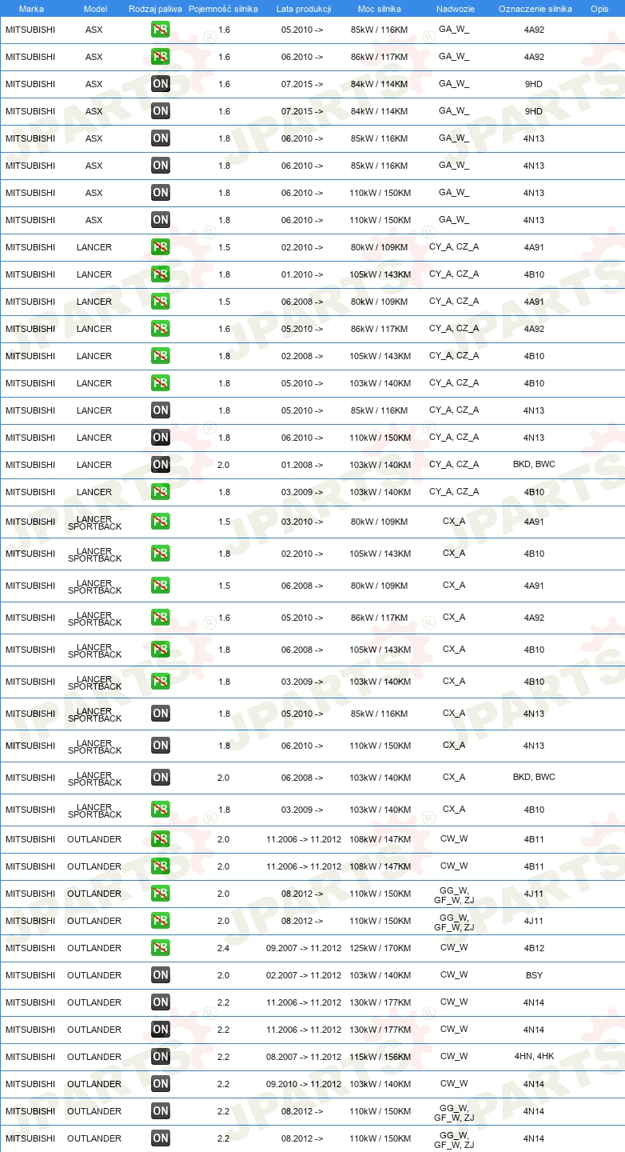The width and height of the screenshot is (625, 1152).
Task: Click production dates 09.2007 -> 11.2012
Action: (304, 948)
